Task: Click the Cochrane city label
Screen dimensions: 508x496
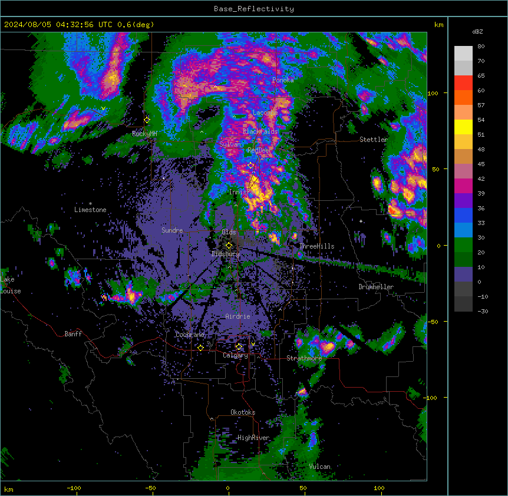Action: [190, 335]
